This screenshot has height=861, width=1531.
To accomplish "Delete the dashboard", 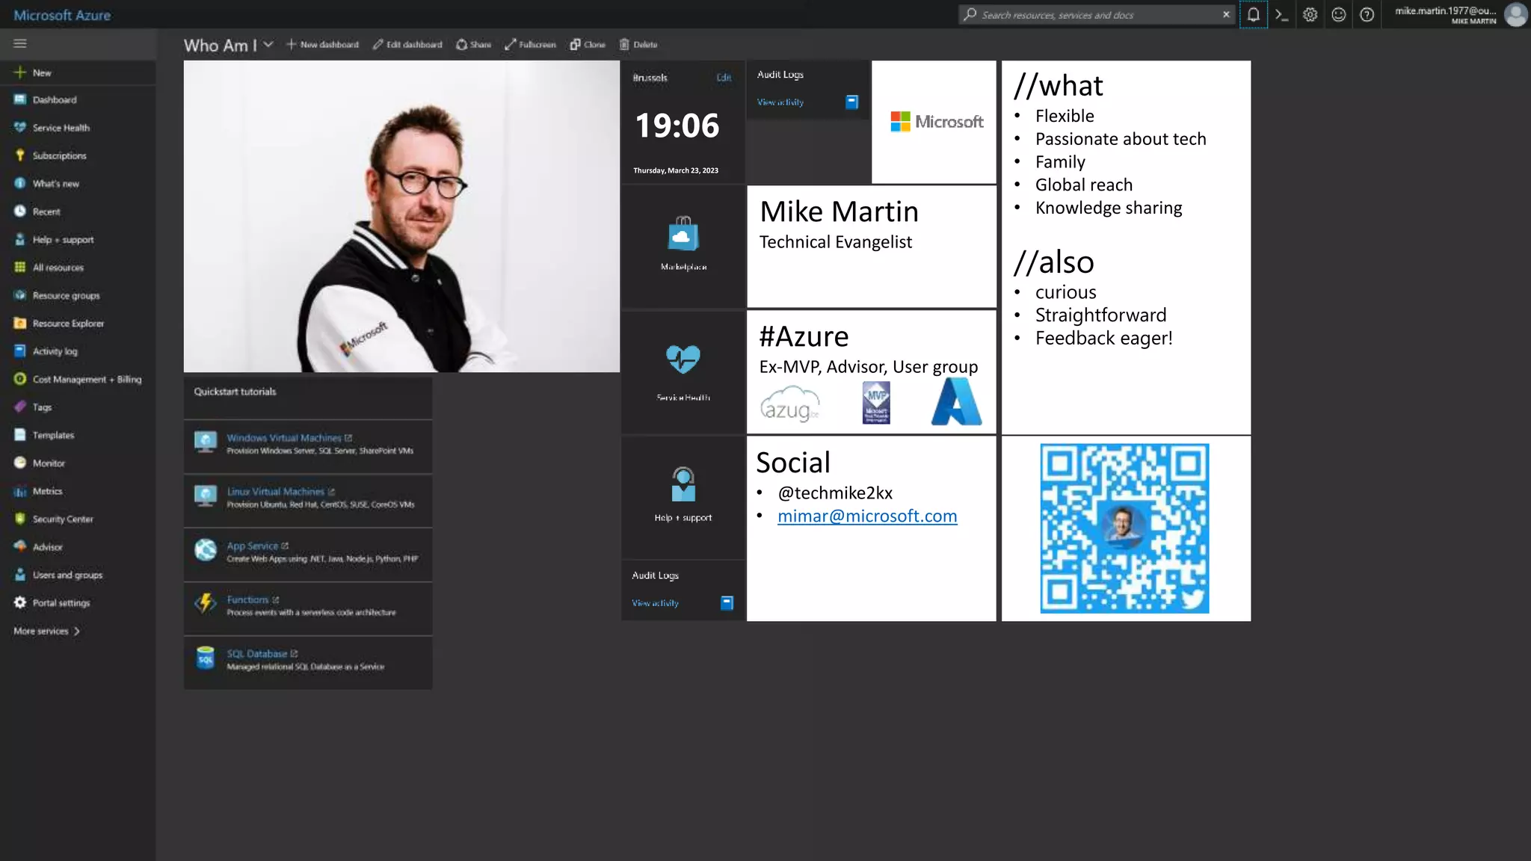I will click(x=638, y=45).
